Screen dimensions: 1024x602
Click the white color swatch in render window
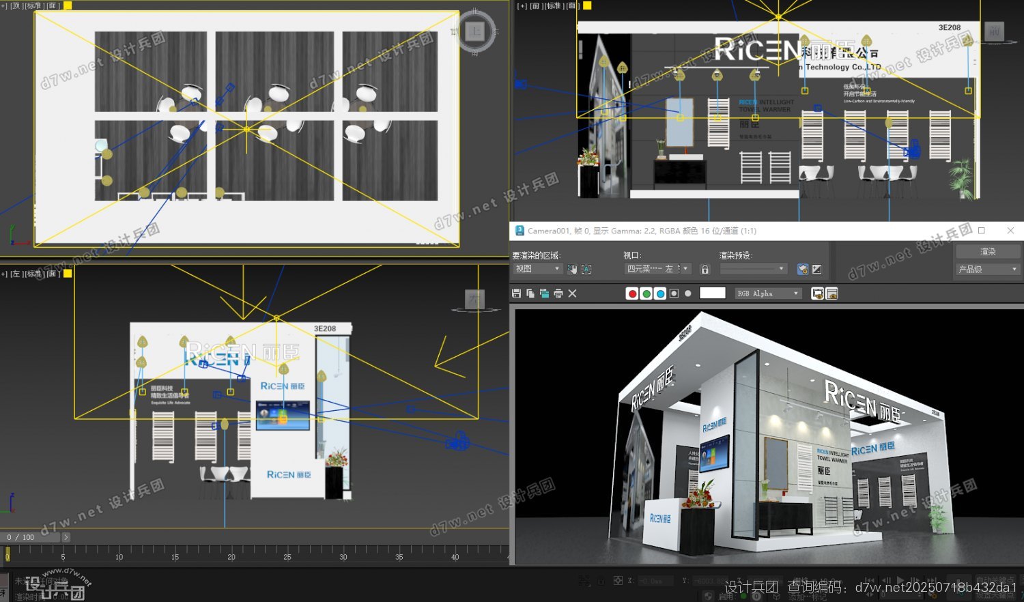coord(713,293)
